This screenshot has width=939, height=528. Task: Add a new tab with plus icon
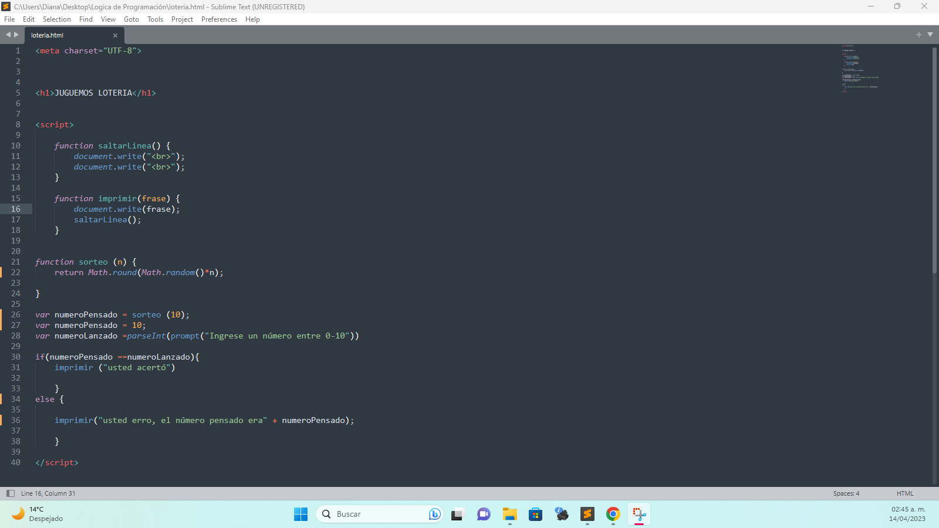click(x=919, y=35)
